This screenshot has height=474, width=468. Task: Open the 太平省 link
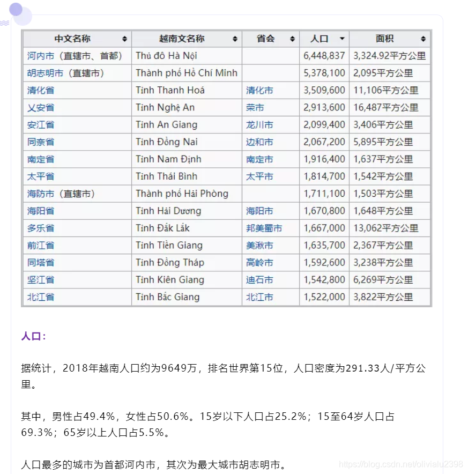tap(41, 176)
